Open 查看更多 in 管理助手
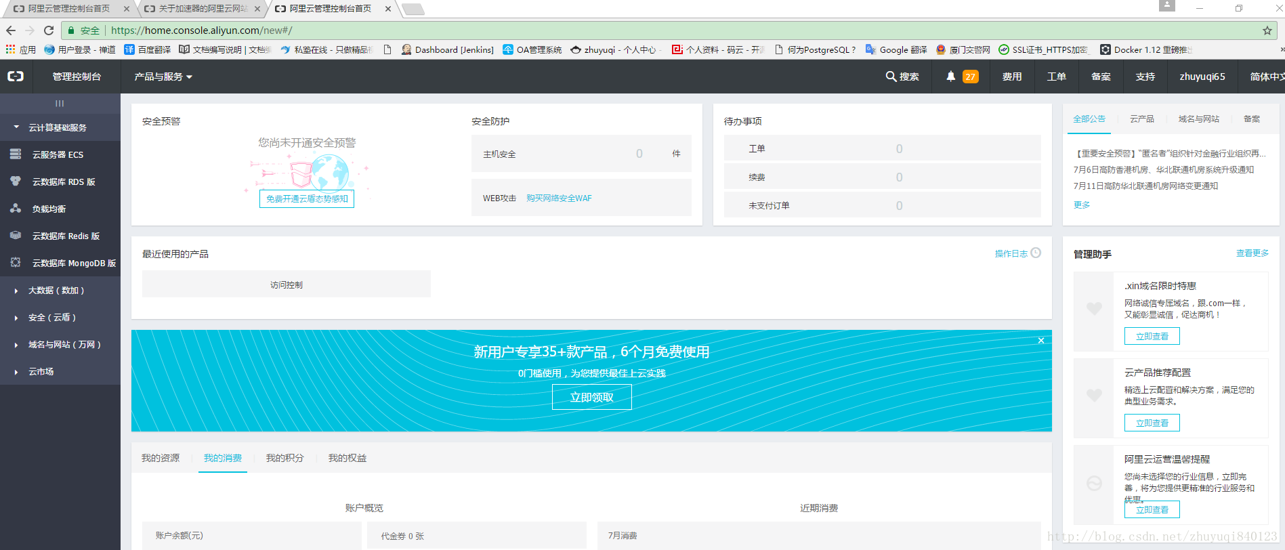The height and width of the screenshot is (550, 1285). click(x=1252, y=253)
